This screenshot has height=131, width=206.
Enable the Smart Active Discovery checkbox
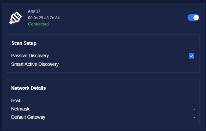(191, 65)
